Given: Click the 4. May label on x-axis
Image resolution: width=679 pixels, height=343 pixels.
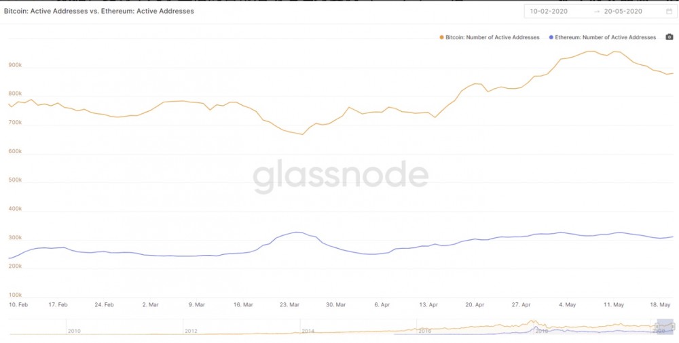Looking at the screenshot, I should [568, 305].
